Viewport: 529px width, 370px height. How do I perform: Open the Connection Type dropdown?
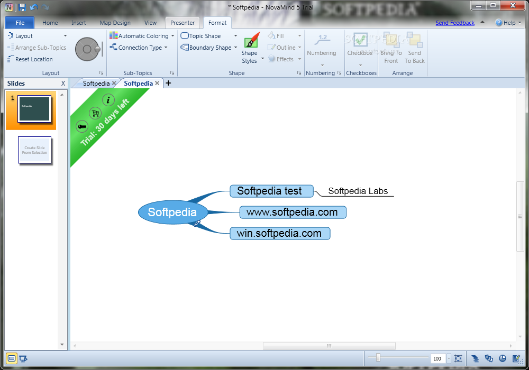(x=166, y=48)
